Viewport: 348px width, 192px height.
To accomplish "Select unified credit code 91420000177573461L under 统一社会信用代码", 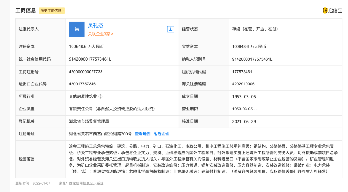I will pyautogui.click(x=90, y=59).
